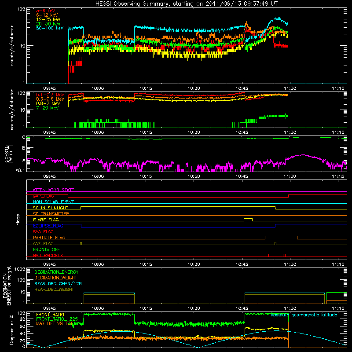Click the REAR_DEC_WEIGHT legend label
This screenshot has width=352, height=352.
coord(54,290)
